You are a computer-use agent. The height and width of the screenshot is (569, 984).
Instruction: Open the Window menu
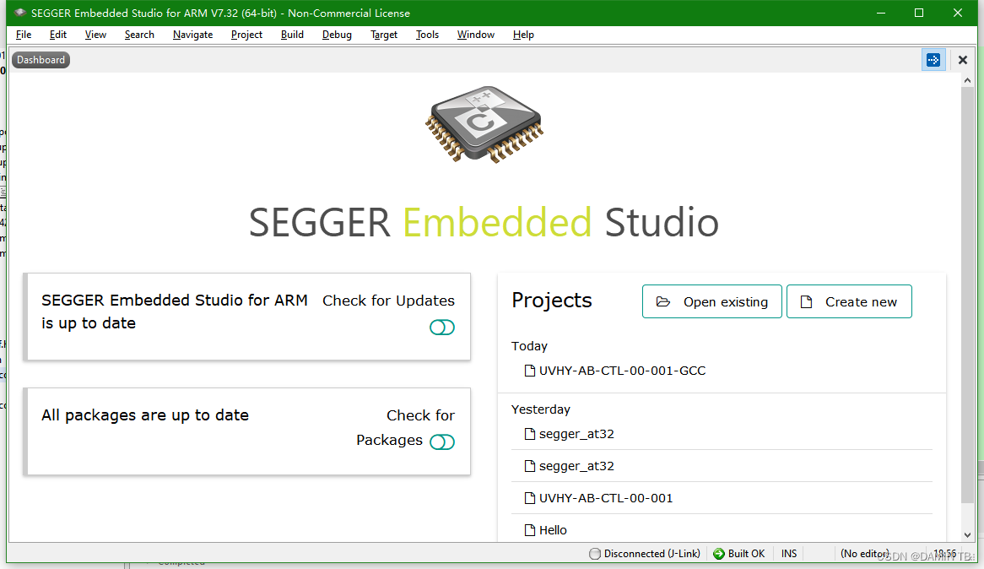[x=476, y=35]
